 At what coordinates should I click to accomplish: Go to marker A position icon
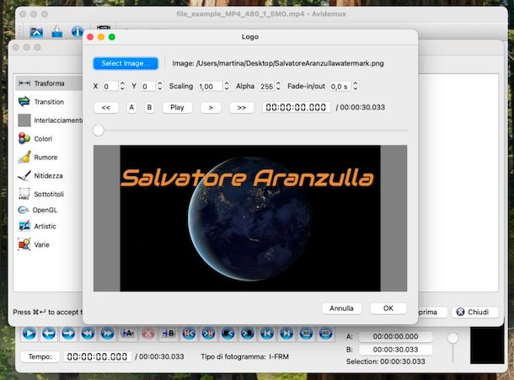tap(189, 334)
